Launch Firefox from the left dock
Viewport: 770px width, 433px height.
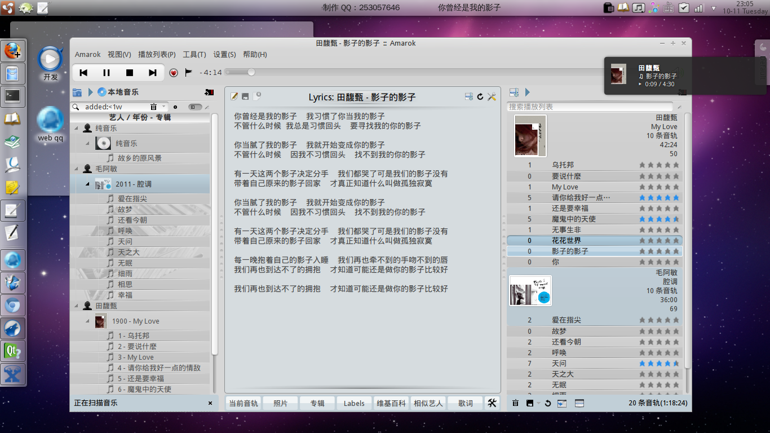tap(13, 51)
